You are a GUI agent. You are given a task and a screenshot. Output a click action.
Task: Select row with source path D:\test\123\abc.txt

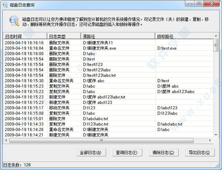[108, 75]
